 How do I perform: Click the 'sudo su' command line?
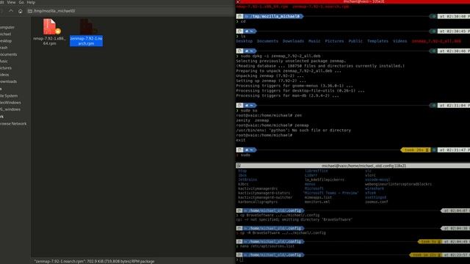tap(249, 111)
